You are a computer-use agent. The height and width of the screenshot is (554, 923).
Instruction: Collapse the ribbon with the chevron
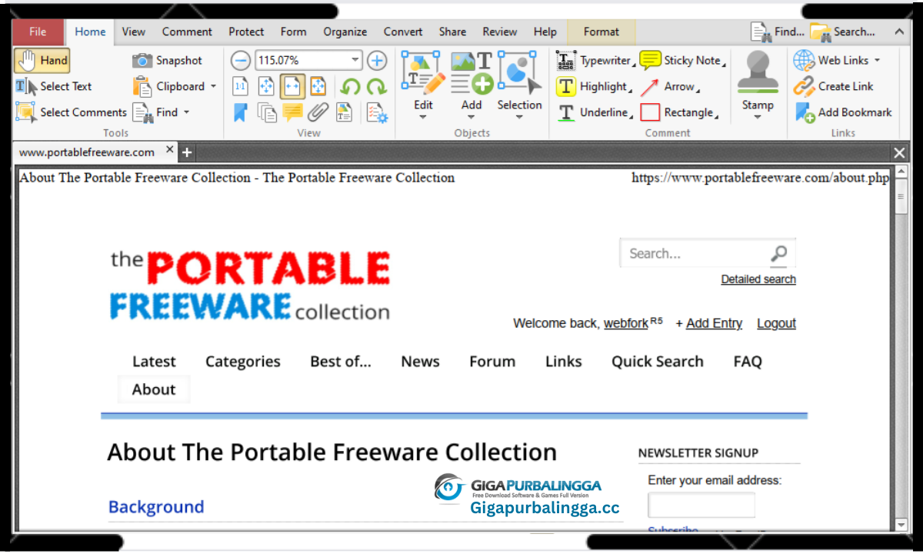click(x=899, y=32)
